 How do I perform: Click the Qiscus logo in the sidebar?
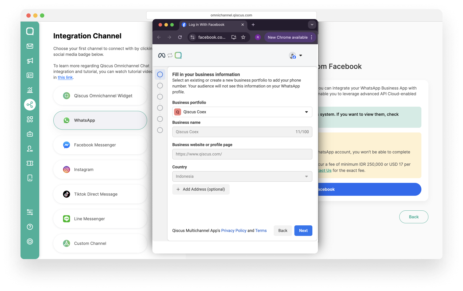[30, 31]
